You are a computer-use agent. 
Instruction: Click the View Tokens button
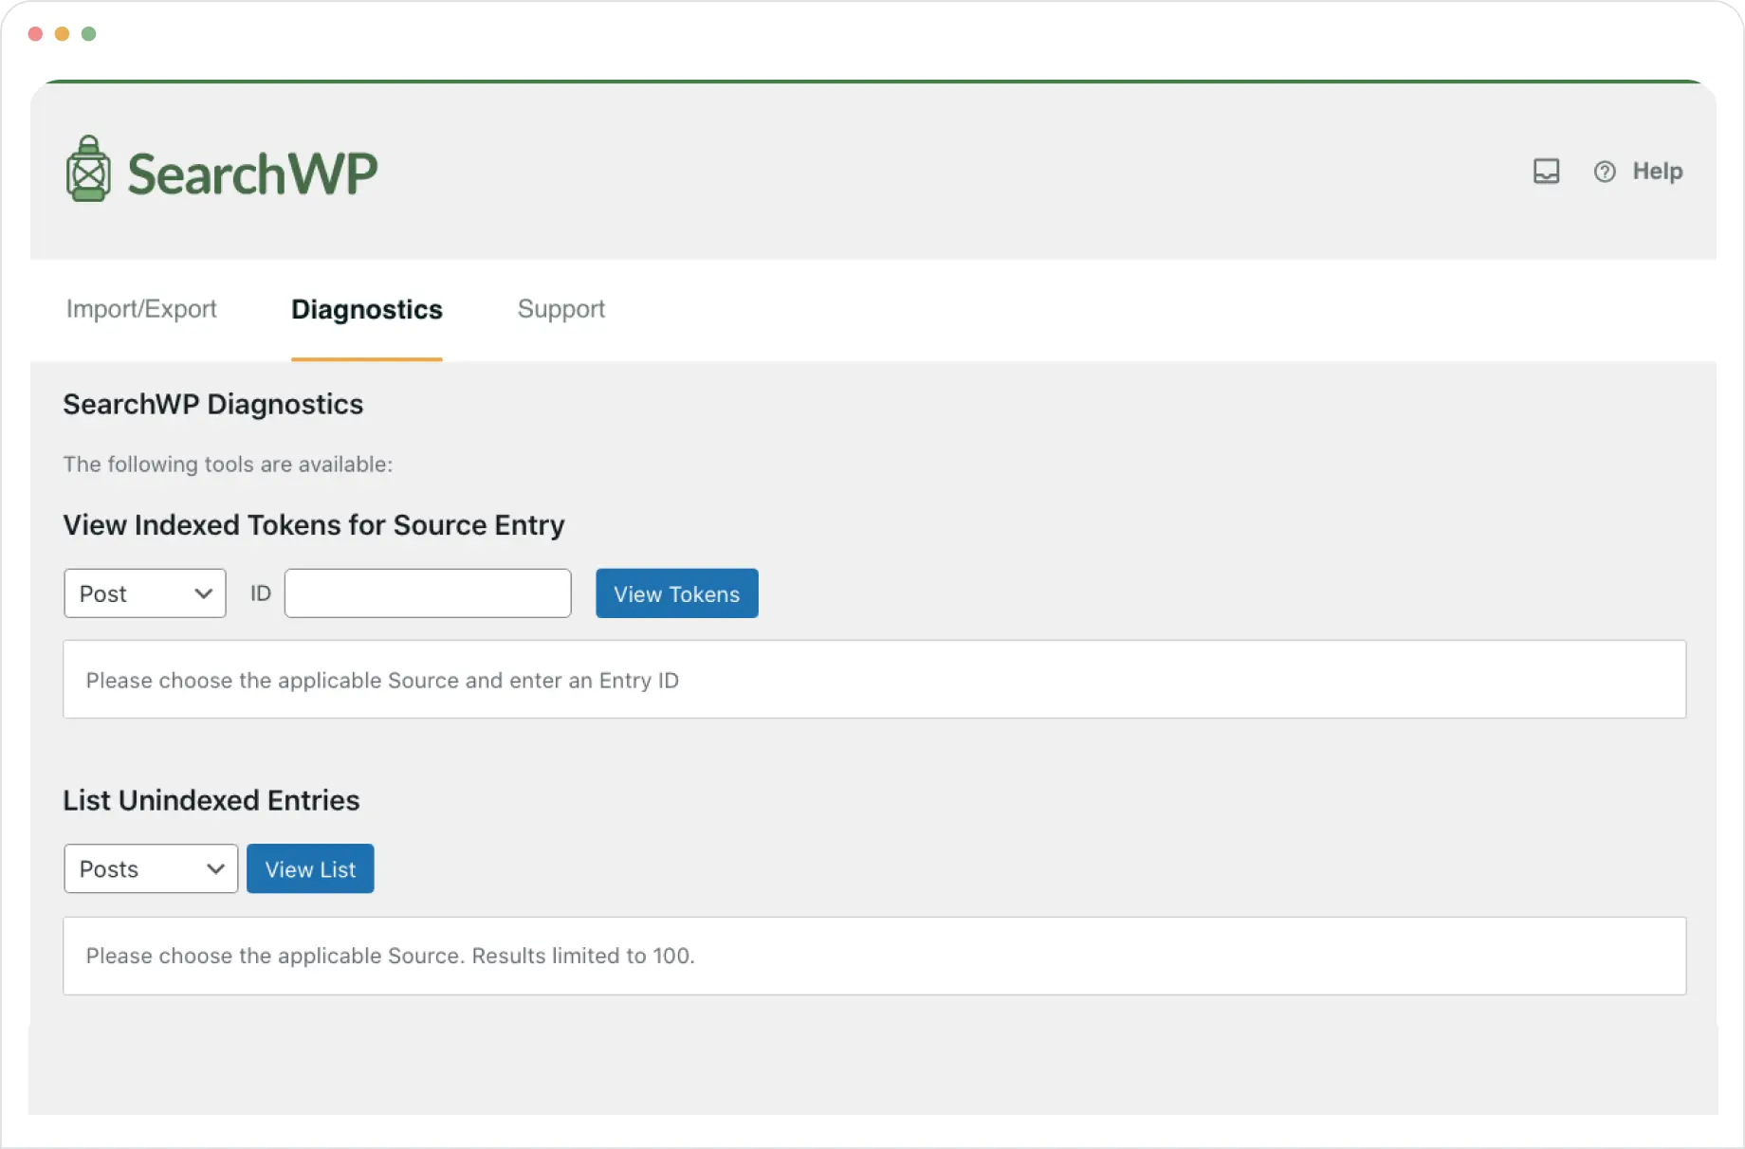pos(676,593)
